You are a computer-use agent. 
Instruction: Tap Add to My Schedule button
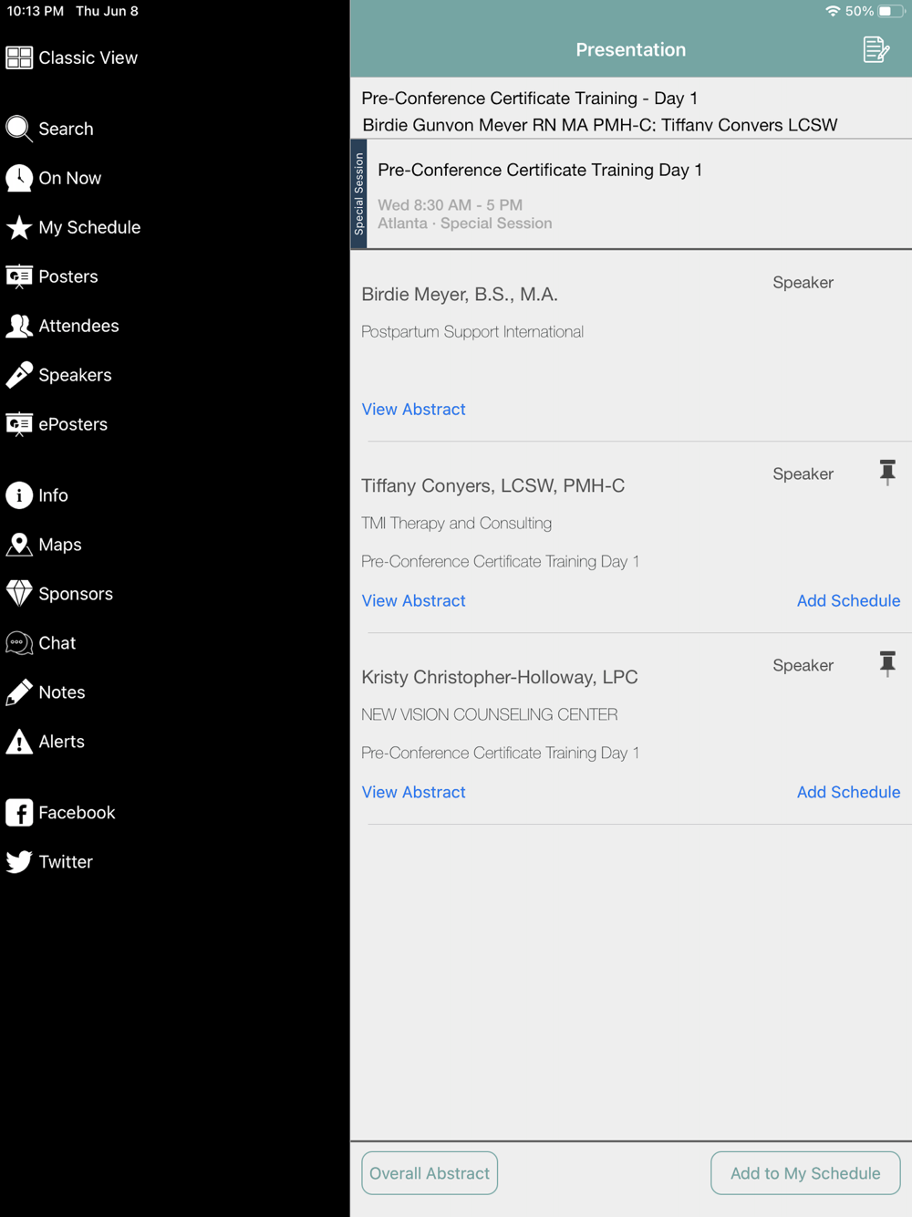tap(805, 1173)
